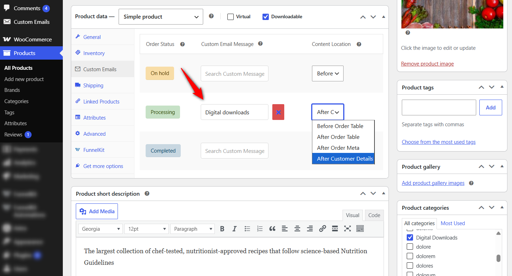The width and height of the screenshot is (512, 276).
Task: Click the Italic formatting icon
Action: [234, 229]
